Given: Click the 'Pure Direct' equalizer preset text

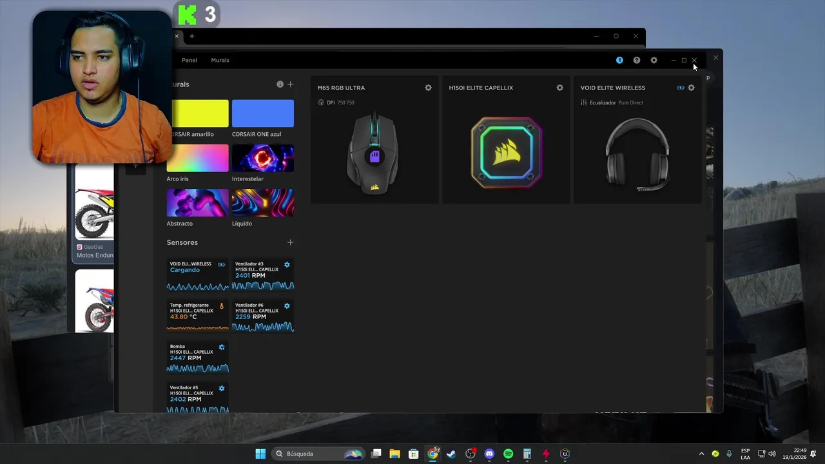Looking at the screenshot, I should click(630, 102).
